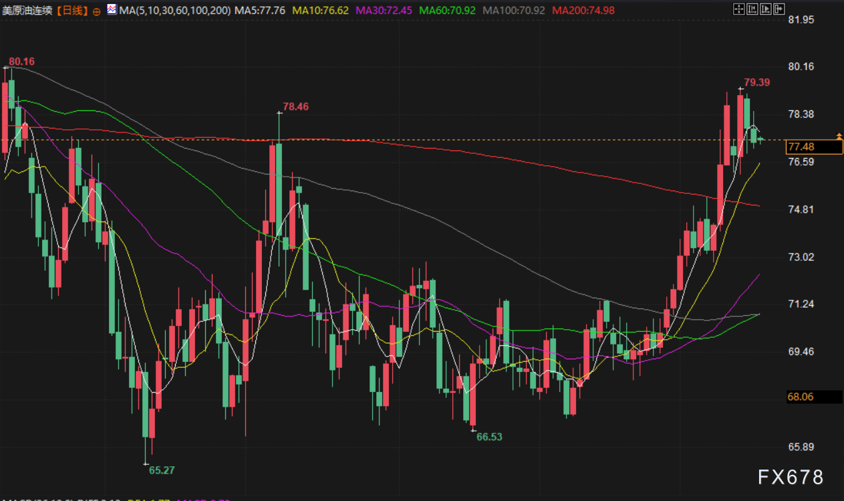This screenshot has height=501, width=844.
Task: Click the chart play-forward icon
Action: click(x=766, y=9)
